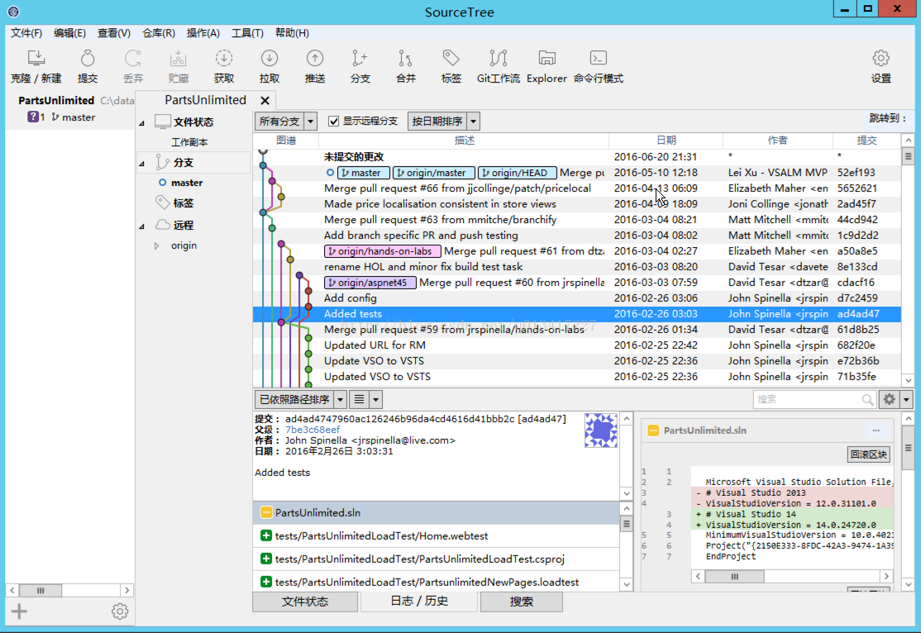Click the diff panel gear icon
921x633 pixels.
point(890,399)
